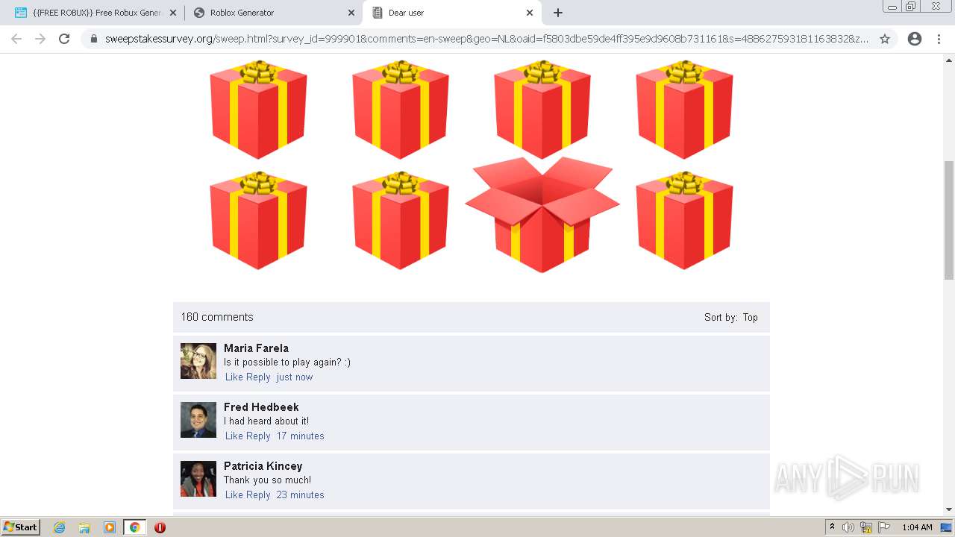Pick the first gift box in bottom row
955x537 pixels.
258,220
